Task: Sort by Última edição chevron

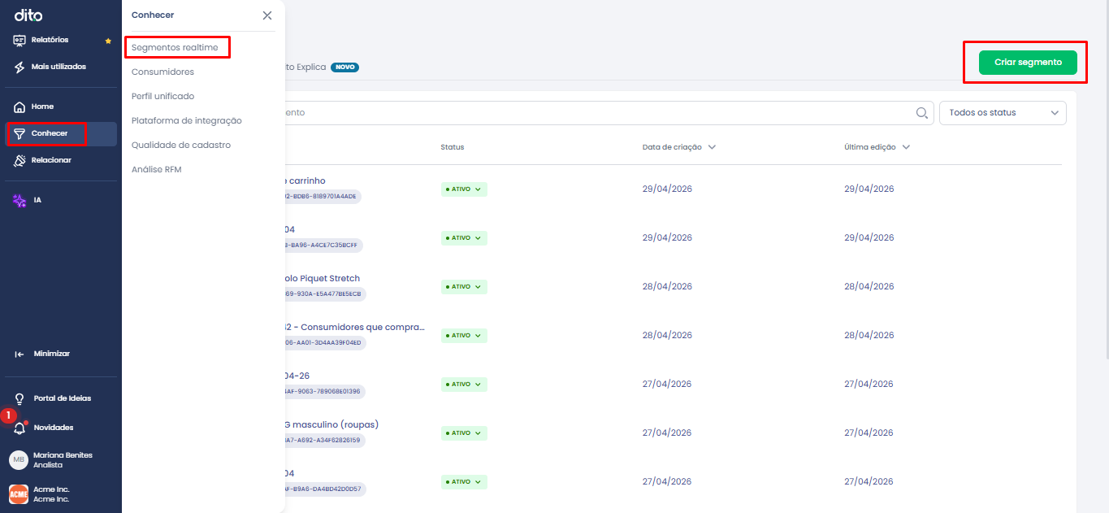Action: (x=906, y=147)
